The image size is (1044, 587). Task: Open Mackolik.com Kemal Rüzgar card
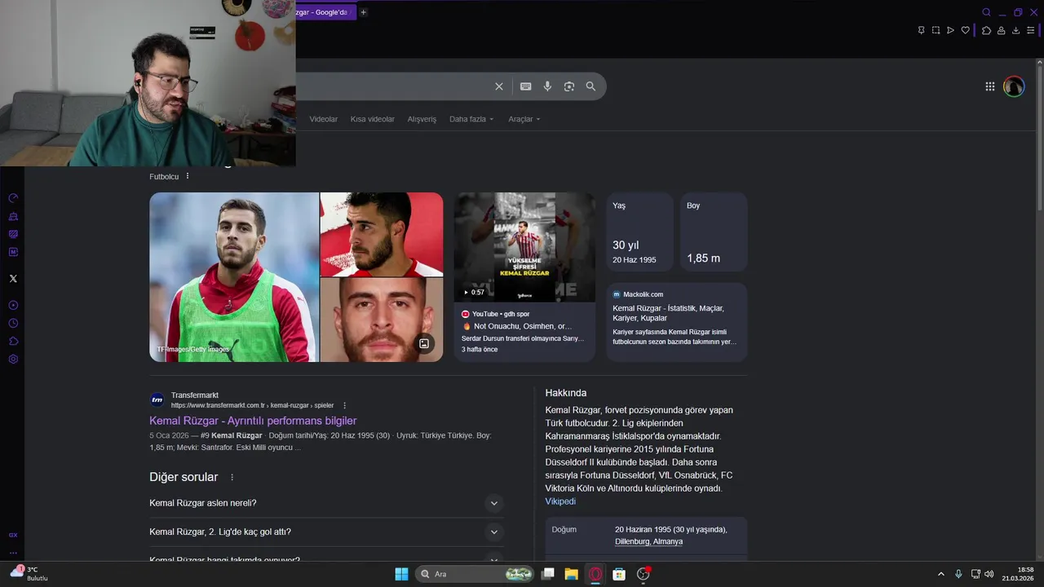(x=676, y=322)
